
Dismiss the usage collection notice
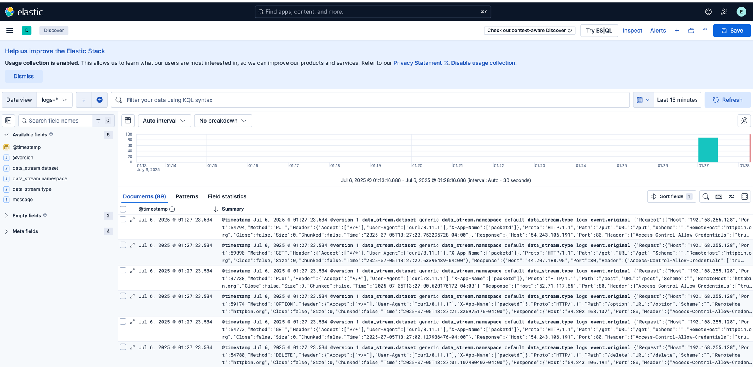[23, 76]
